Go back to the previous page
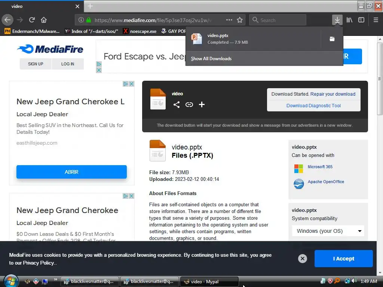Image resolution: width=383 pixels, height=287 pixels. pyautogui.click(x=7, y=20)
